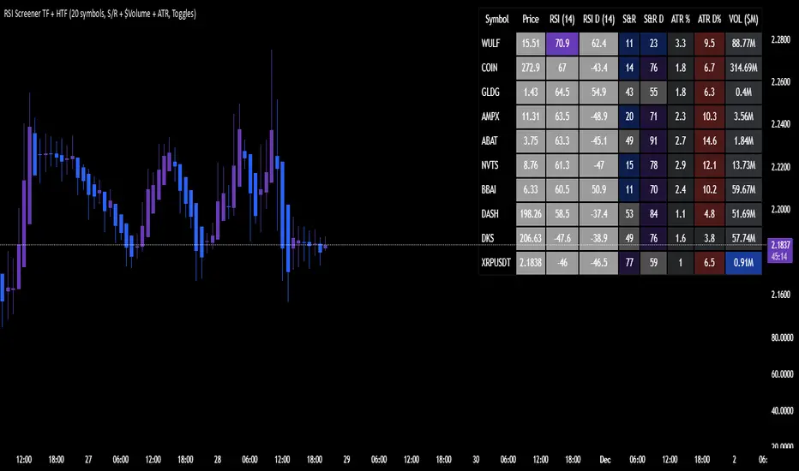This screenshot has width=799, height=471.
Task: Select the BBAI symbol cell
Action: [x=497, y=189]
